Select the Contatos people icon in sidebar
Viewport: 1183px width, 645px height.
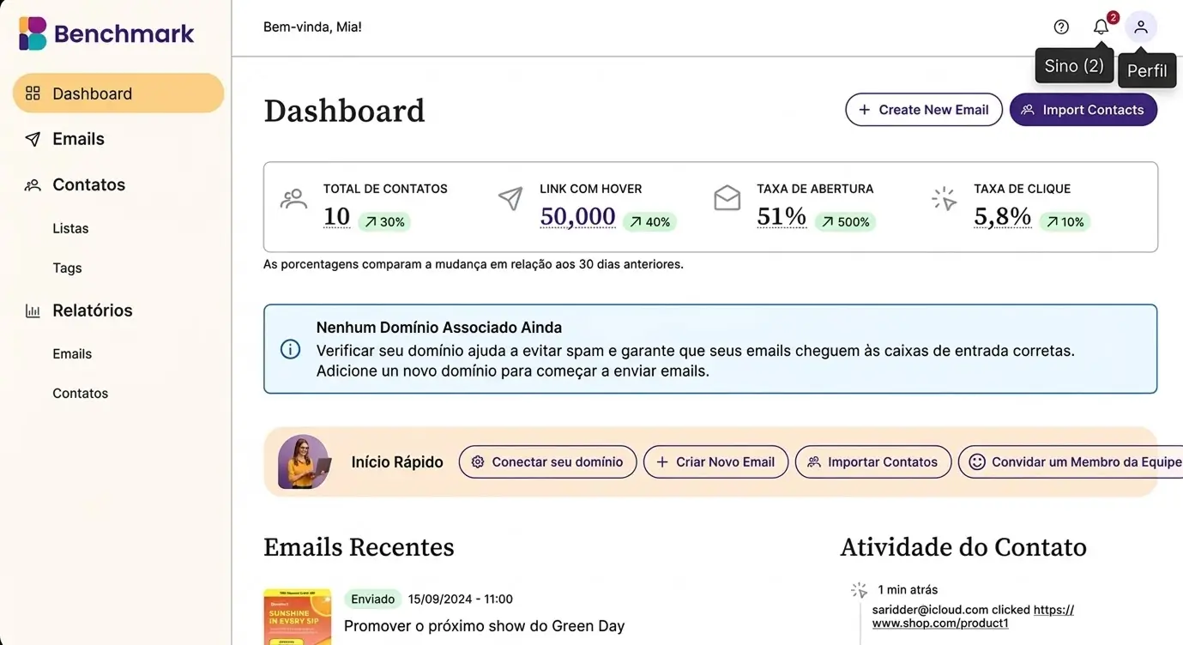(x=33, y=184)
